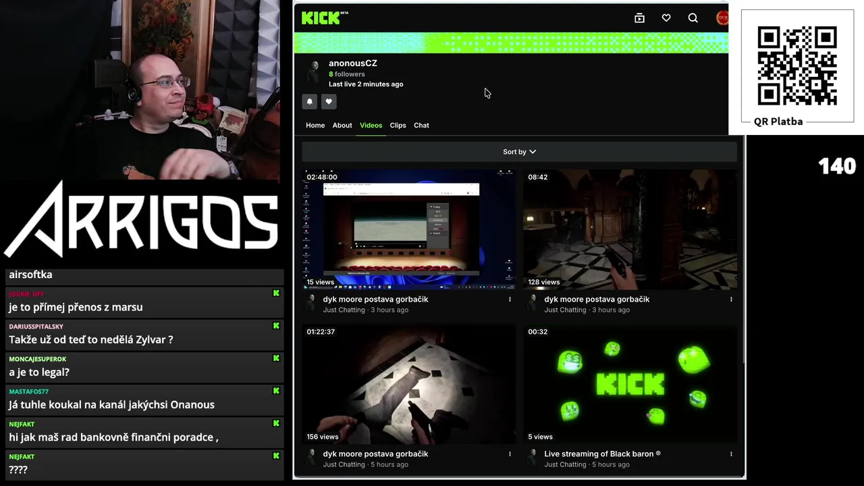The image size is (864, 486).
Task: Click Kick badge next to 'hi jak maš rad' message
Action: tap(276, 423)
